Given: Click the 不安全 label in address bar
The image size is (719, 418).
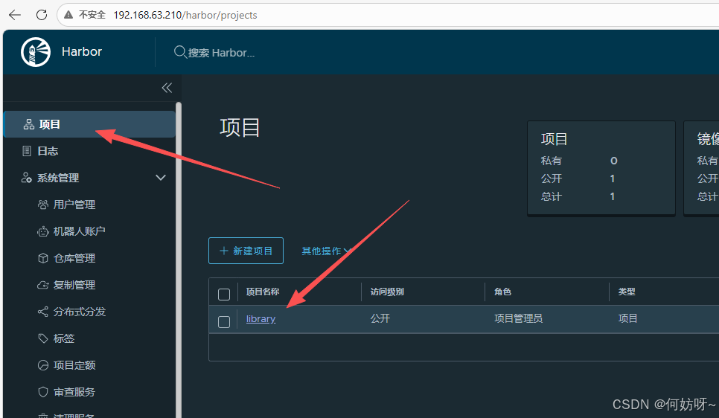Looking at the screenshot, I should (x=92, y=15).
